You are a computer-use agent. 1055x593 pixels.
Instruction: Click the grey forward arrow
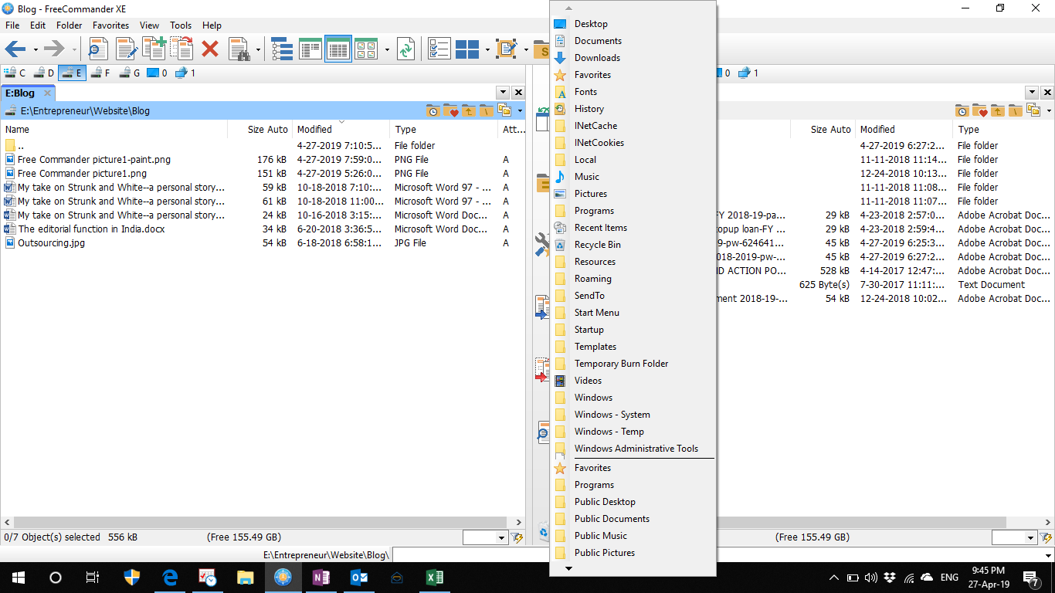54,49
